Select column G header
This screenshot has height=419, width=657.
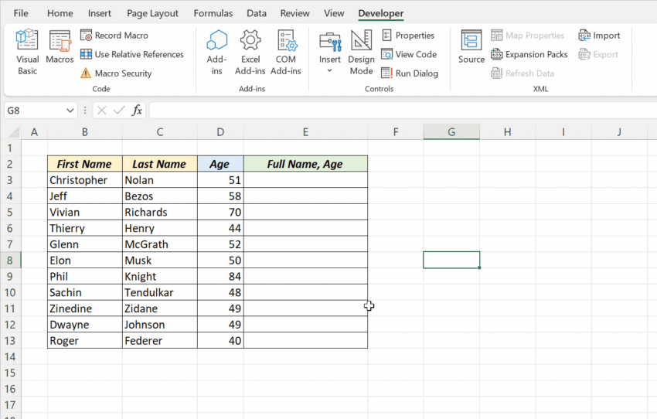point(451,132)
